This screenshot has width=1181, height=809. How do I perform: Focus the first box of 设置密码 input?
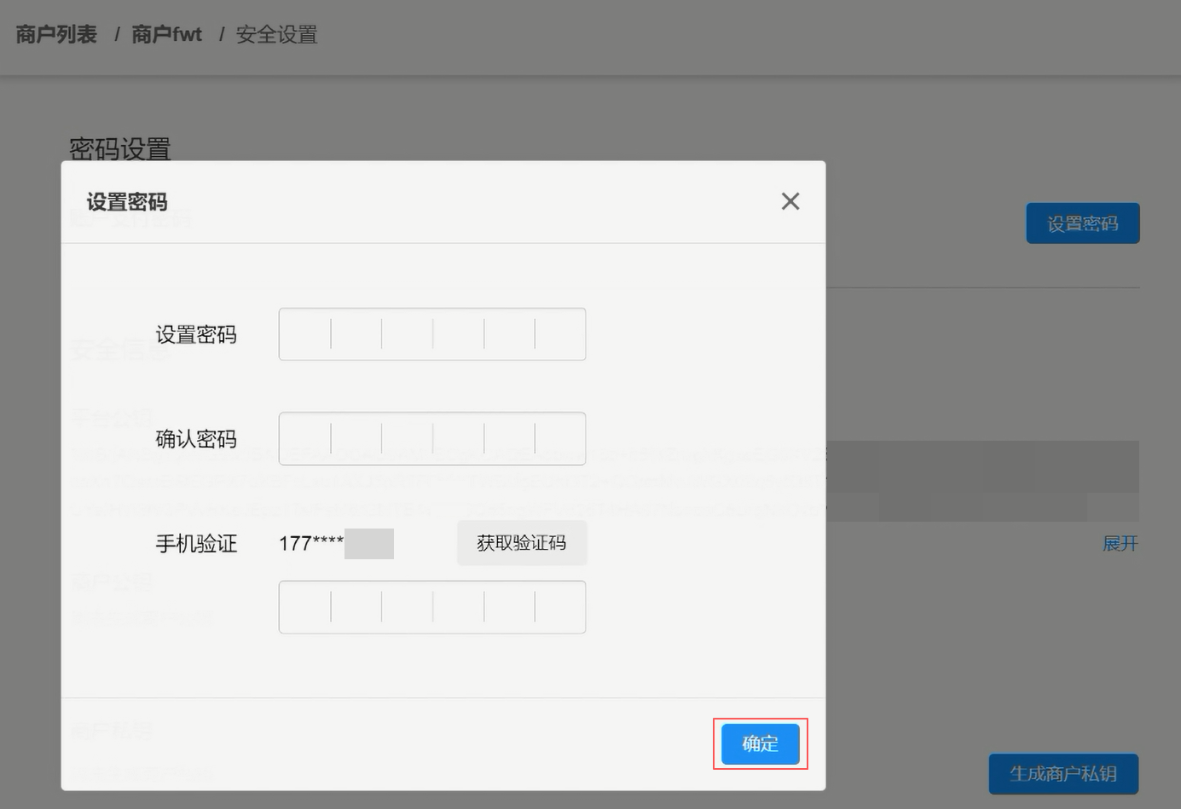304,333
